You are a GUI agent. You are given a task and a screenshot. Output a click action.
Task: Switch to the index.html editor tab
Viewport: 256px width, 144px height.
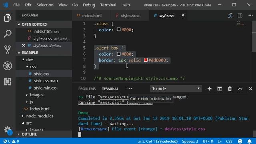point(91,16)
